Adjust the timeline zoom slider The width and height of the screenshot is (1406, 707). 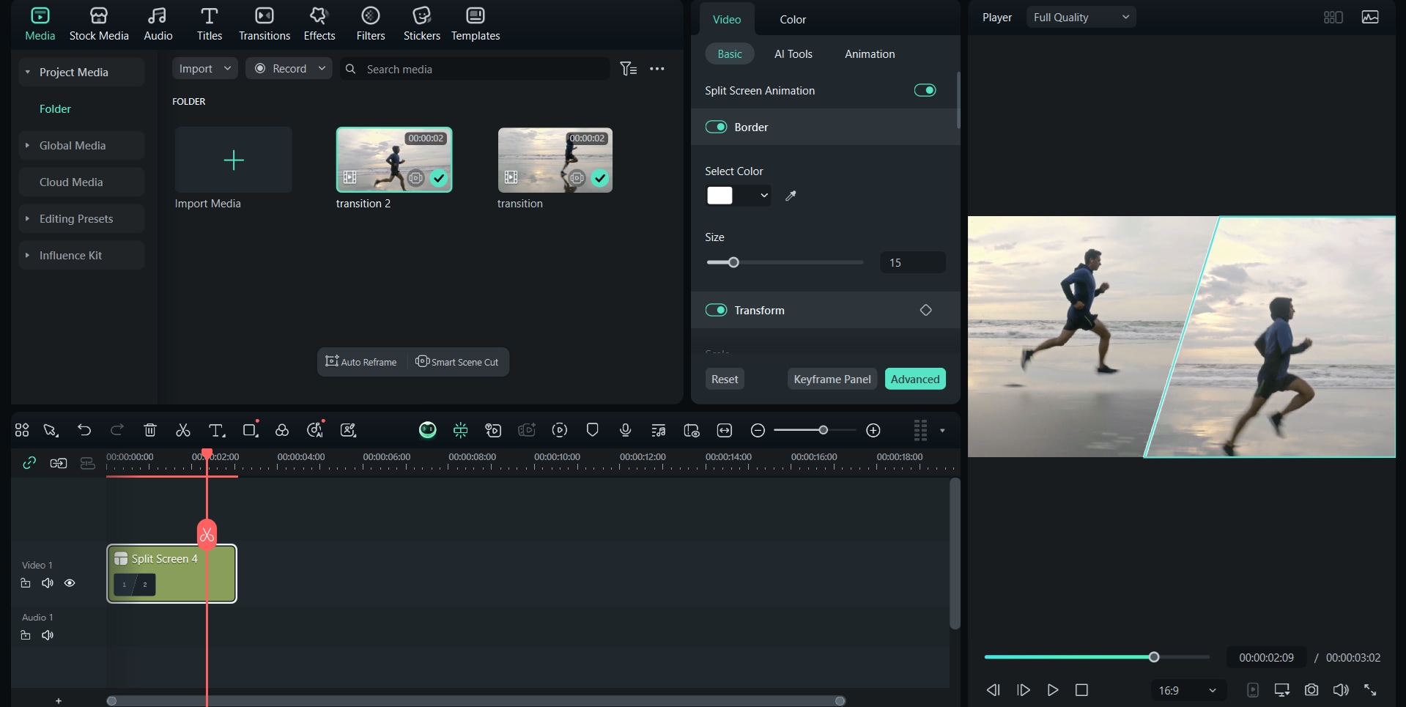tap(815, 430)
